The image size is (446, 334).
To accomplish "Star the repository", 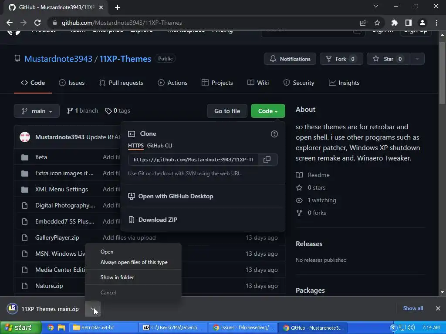I will pyautogui.click(x=389, y=59).
